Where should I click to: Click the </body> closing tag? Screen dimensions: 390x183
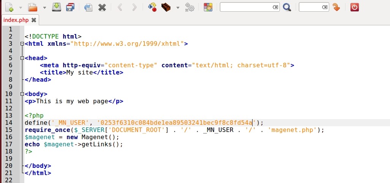pos(38,166)
